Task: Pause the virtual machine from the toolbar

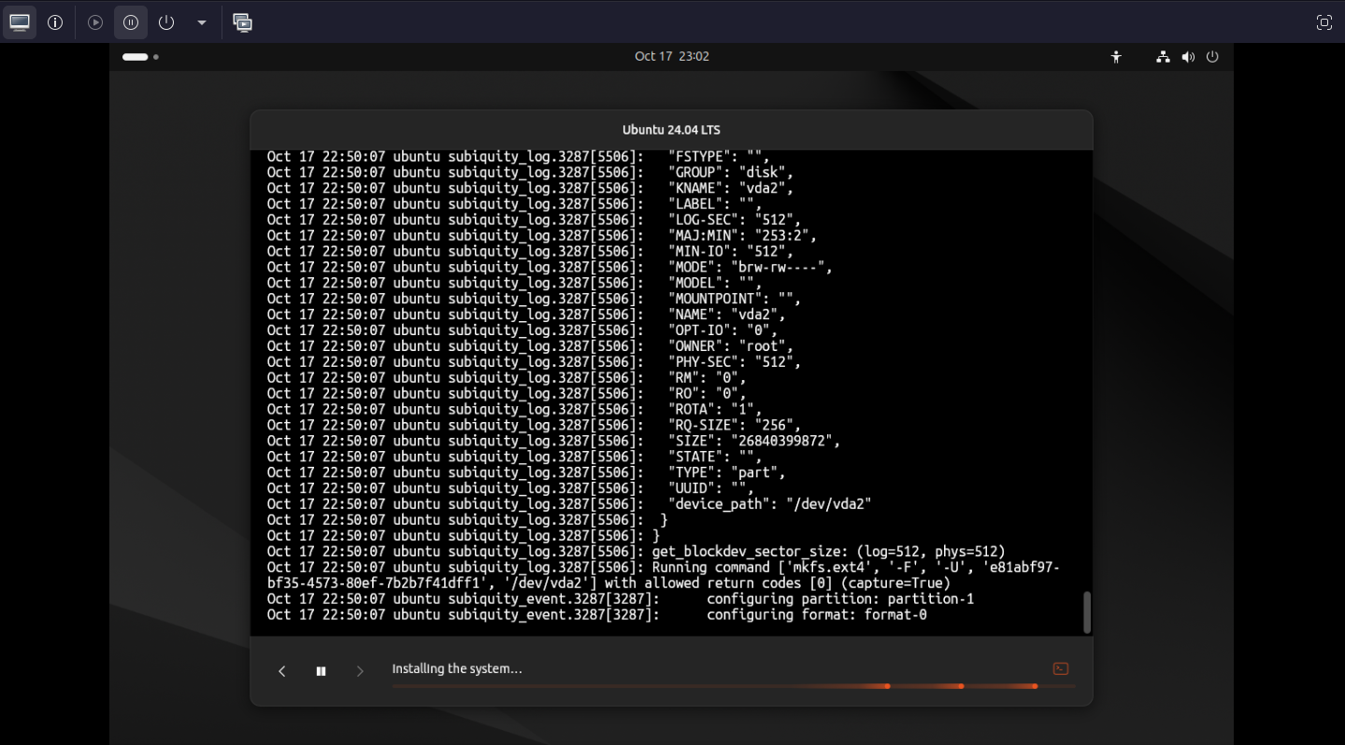Action: [x=131, y=22]
